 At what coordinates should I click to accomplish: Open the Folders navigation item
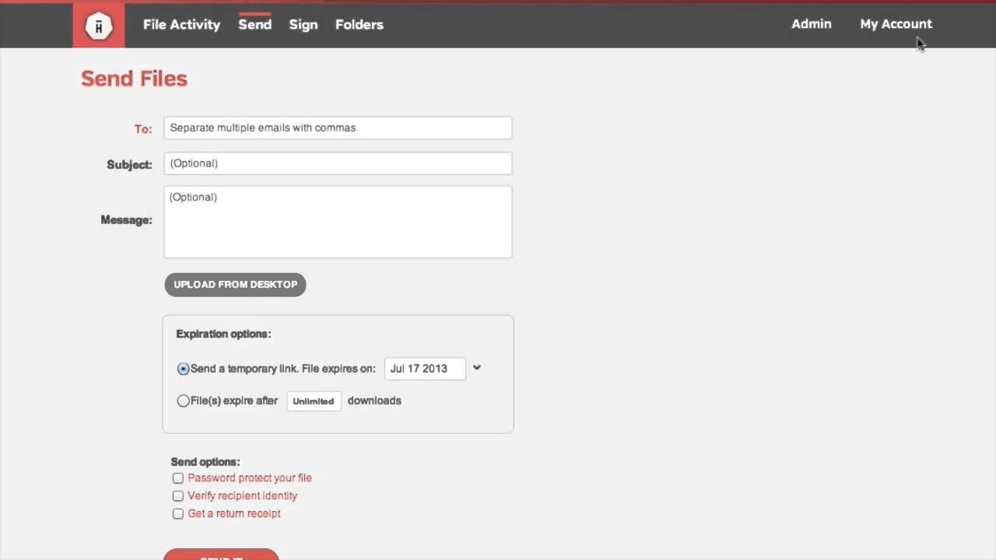359,25
